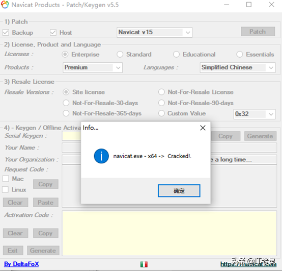282x271 pixels.
Task: Click the 确定 button in Info dialog
Action: (179, 190)
